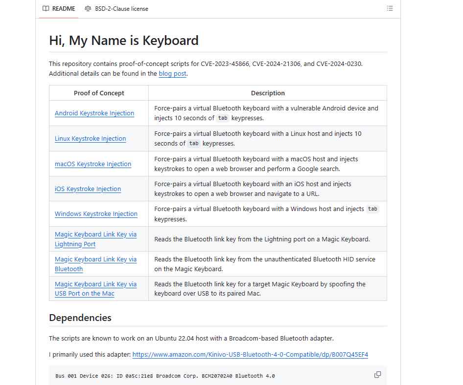Click the iOS navigate to URL description
The image size is (463, 385).
[253, 189]
